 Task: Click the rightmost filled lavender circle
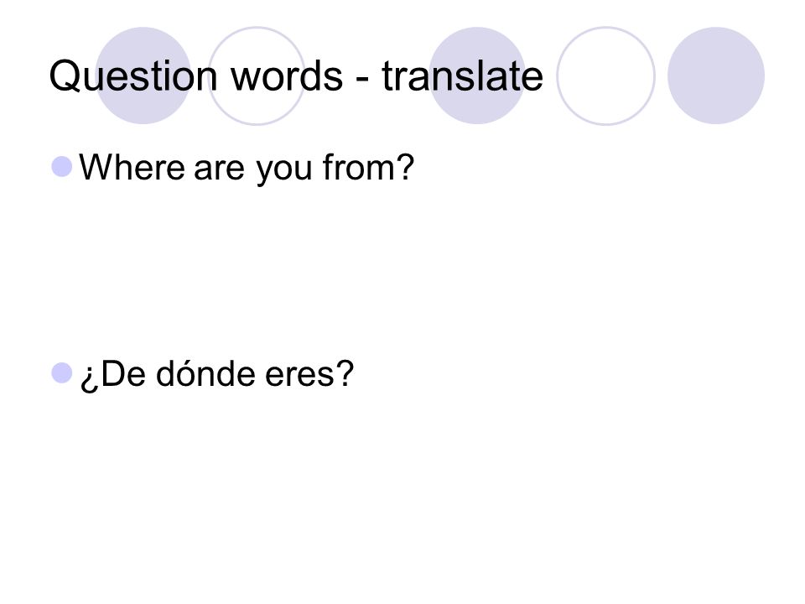click(x=716, y=75)
